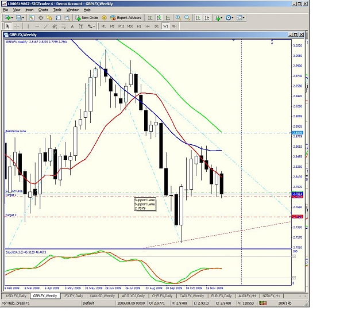The image size is (359, 311).
Task: Switch to the M30 timeframe
Action: coord(130,26)
